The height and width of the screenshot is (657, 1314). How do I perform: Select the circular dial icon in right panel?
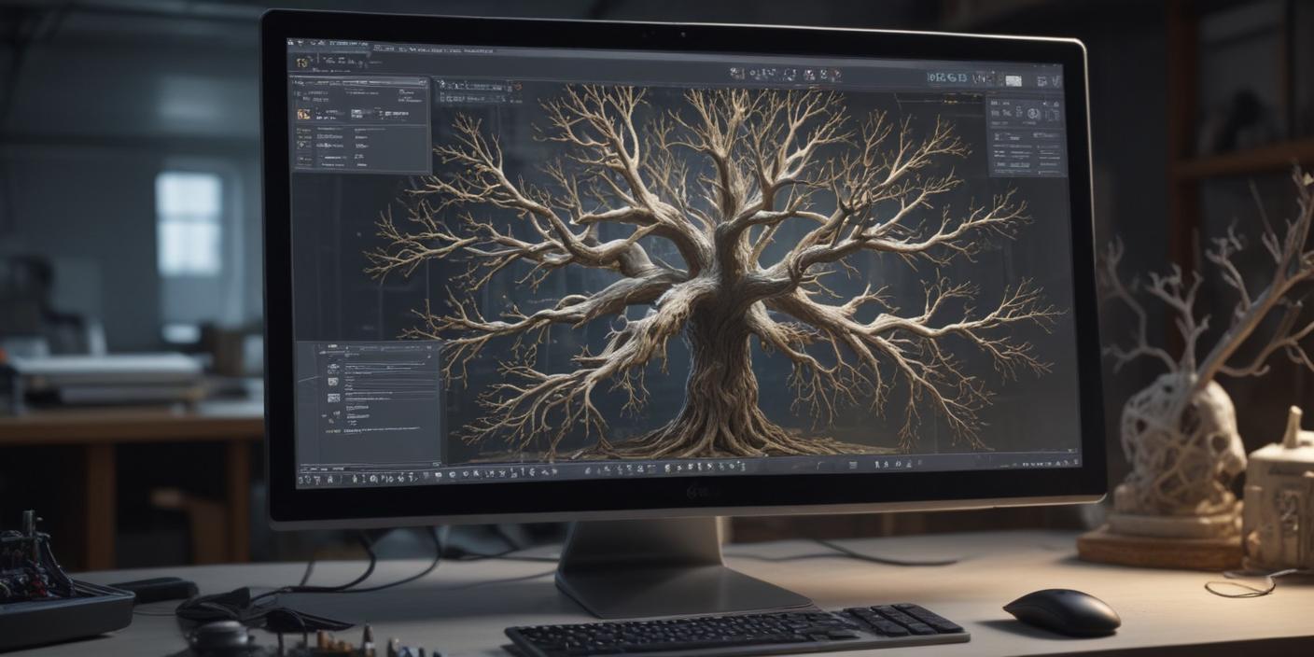[x=1033, y=114]
